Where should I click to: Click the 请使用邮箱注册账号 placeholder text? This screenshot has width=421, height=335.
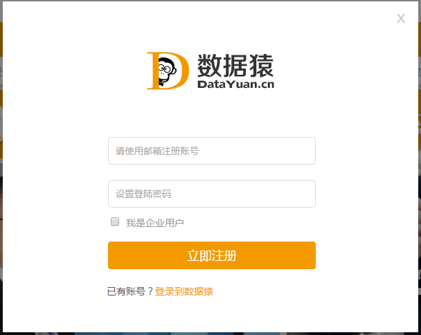(157, 151)
